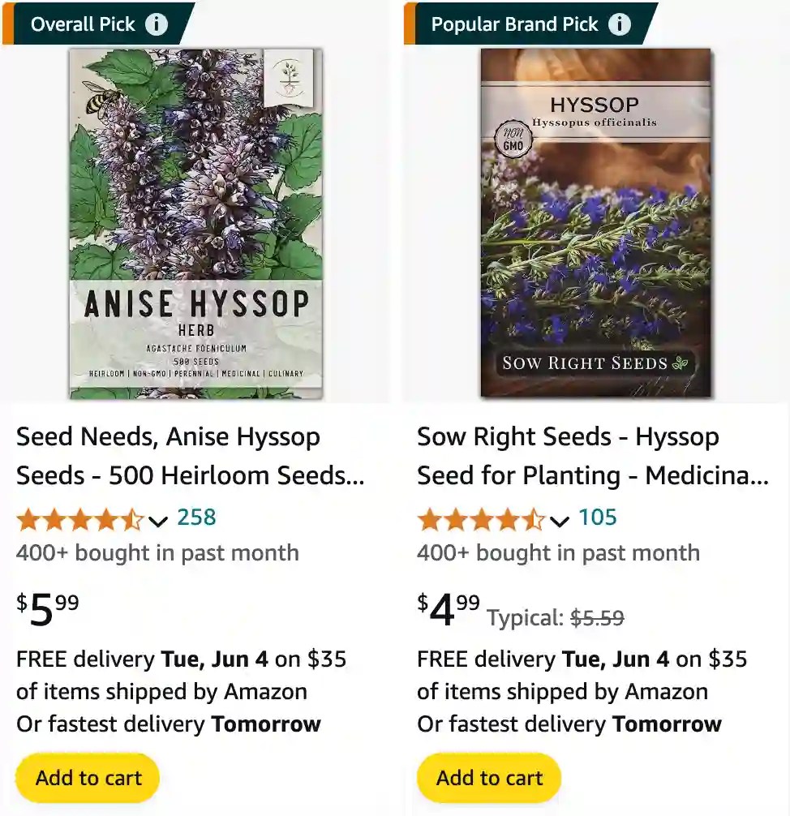This screenshot has width=790, height=816.
Task: Click the strikethrough typical price $5.59
Action: [598, 618]
